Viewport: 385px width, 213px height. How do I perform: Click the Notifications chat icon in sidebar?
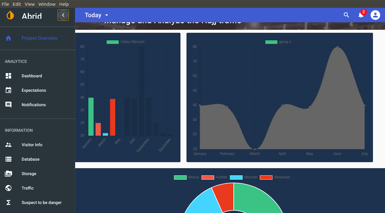(8, 105)
